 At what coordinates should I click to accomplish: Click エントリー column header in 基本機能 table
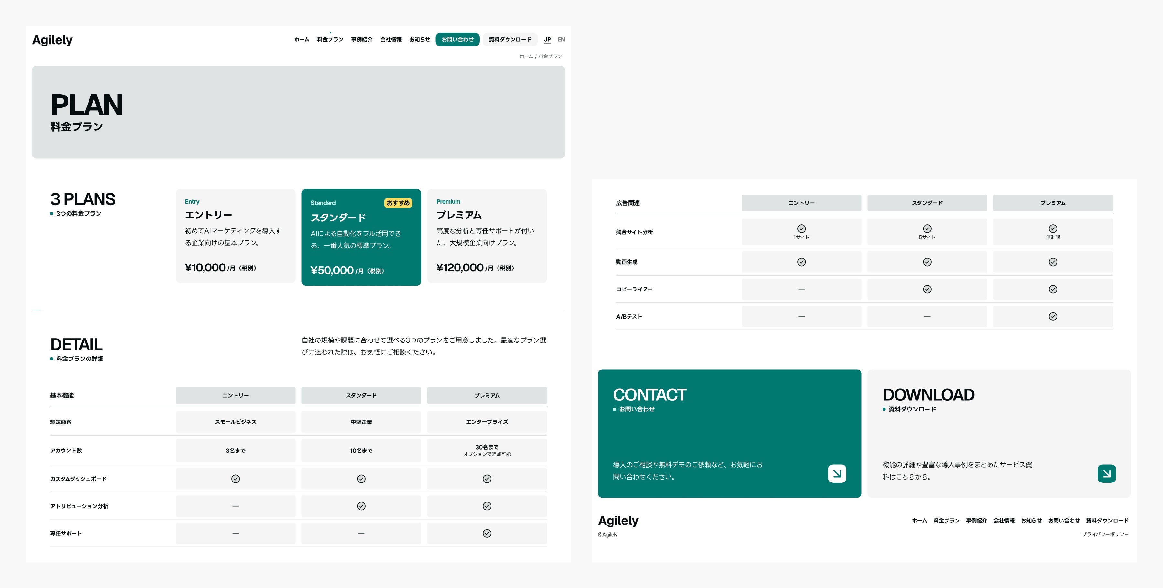point(235,395)
